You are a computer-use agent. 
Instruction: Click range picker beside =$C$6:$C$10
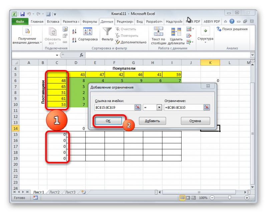tap(207, 107)
